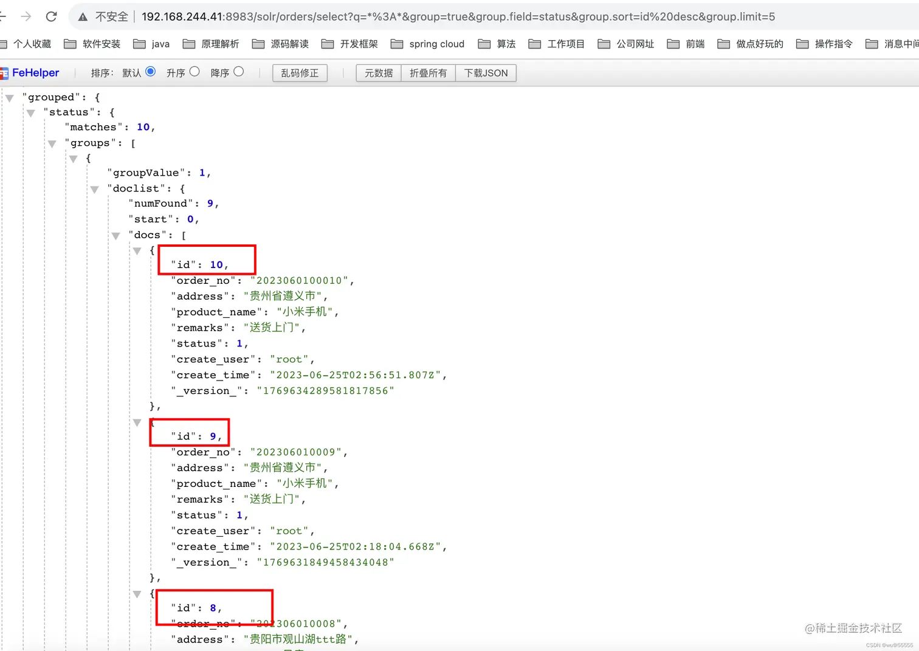Open the 操作指令 bookmark folder

click(x=824, y=44)
